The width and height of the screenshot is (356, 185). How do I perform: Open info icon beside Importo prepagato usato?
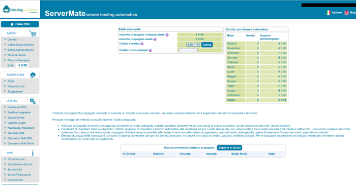click(x=155, y=40)
